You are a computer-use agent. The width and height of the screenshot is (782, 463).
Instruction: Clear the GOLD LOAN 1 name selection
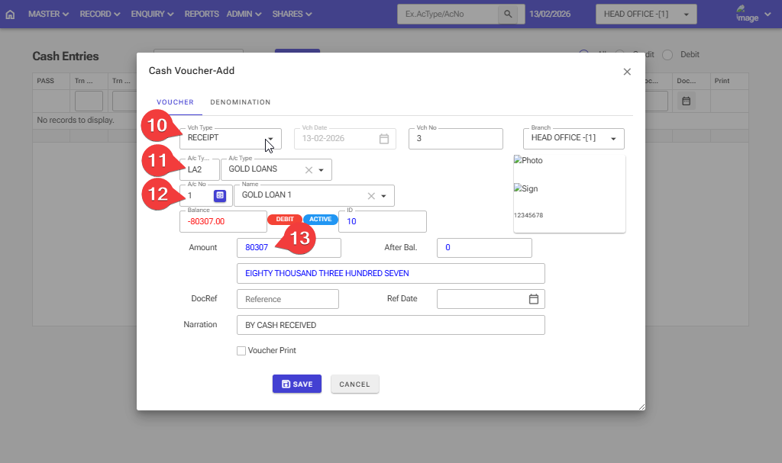point(371,196)
